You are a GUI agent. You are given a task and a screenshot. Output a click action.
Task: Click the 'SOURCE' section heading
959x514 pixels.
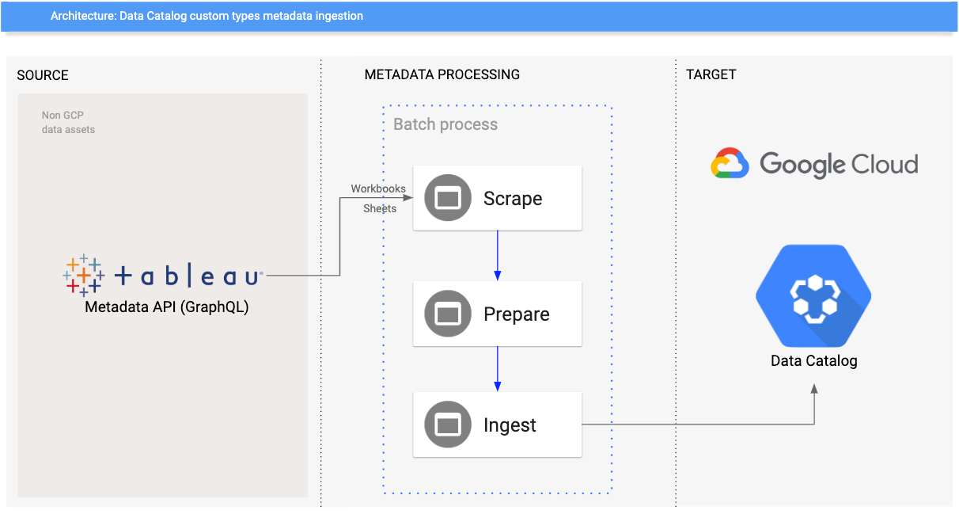click(43, 75)
